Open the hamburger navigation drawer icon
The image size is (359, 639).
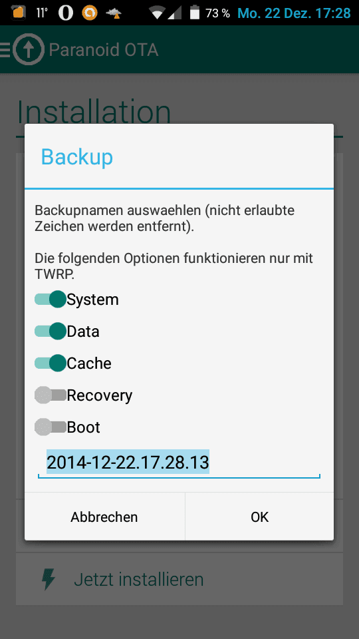point(5,49)
